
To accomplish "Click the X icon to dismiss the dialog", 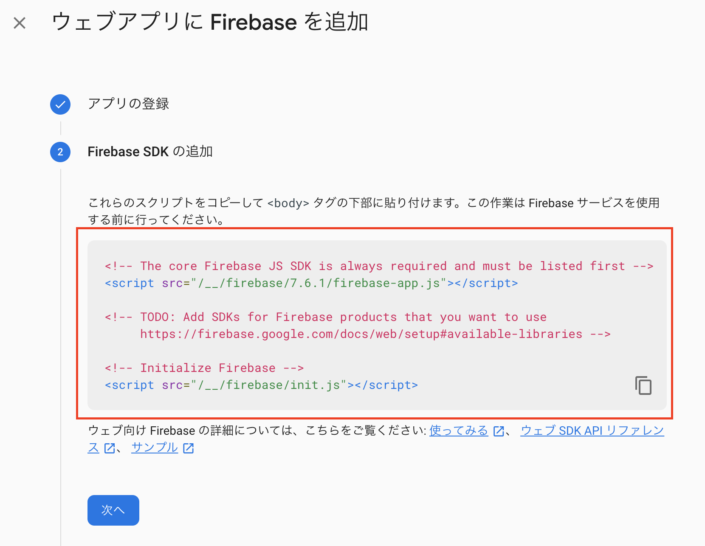I will coord(20,22).
